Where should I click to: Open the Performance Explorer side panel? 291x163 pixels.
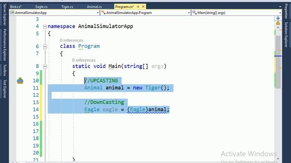coord(5,45)
